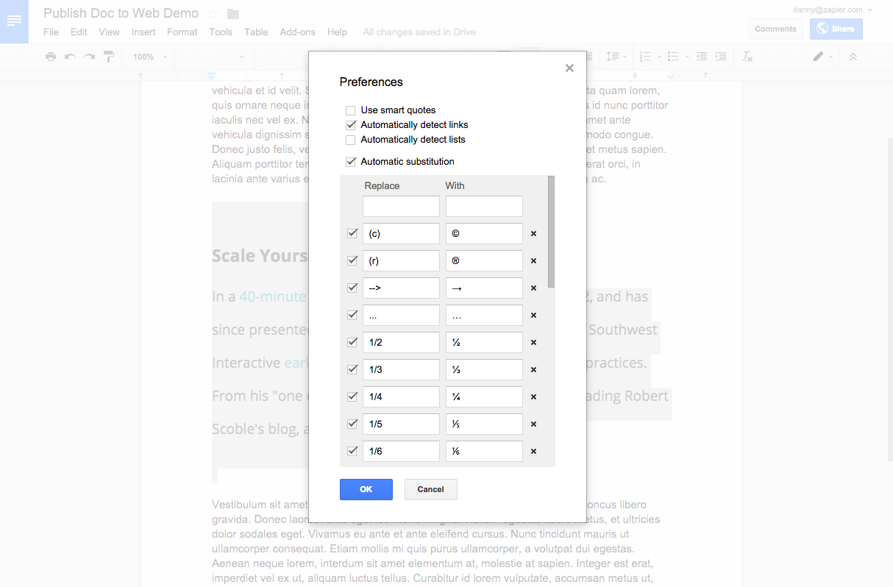Open the Docs home icon
The image size is (893, 587).
pyautogui.click(x=14, y=21)
